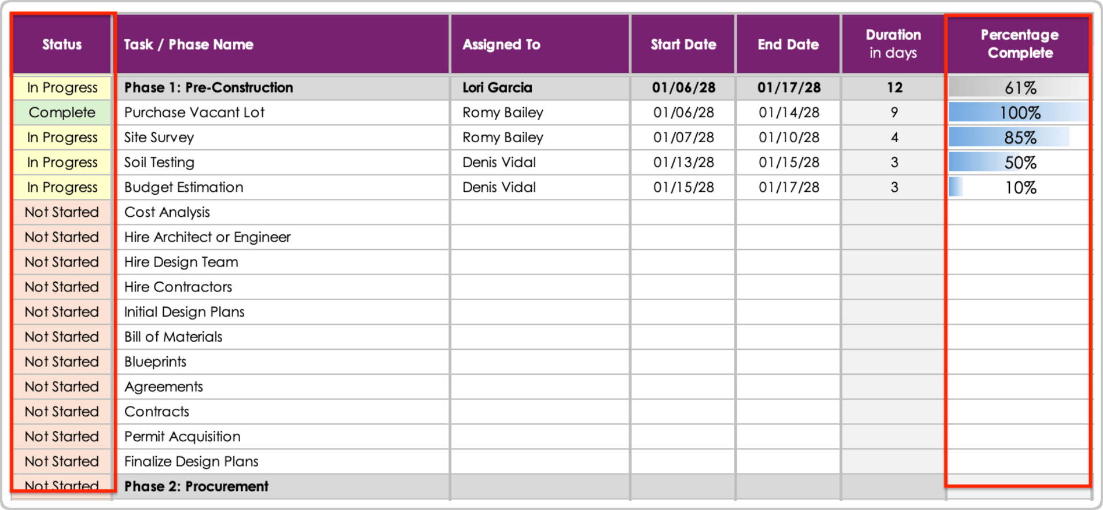Viewport: 1103px width, 510px height.
Task: Select the 85% progress bar cell
Action: 1020,138
